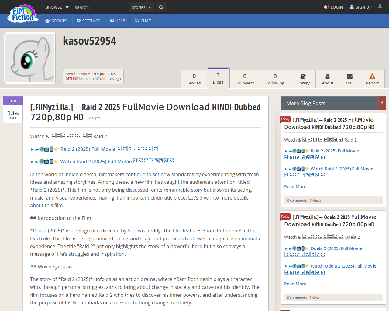Open sidebar Raid 2 FullMovie post title
Screen dimensions: 389x311
coord(329,124)
